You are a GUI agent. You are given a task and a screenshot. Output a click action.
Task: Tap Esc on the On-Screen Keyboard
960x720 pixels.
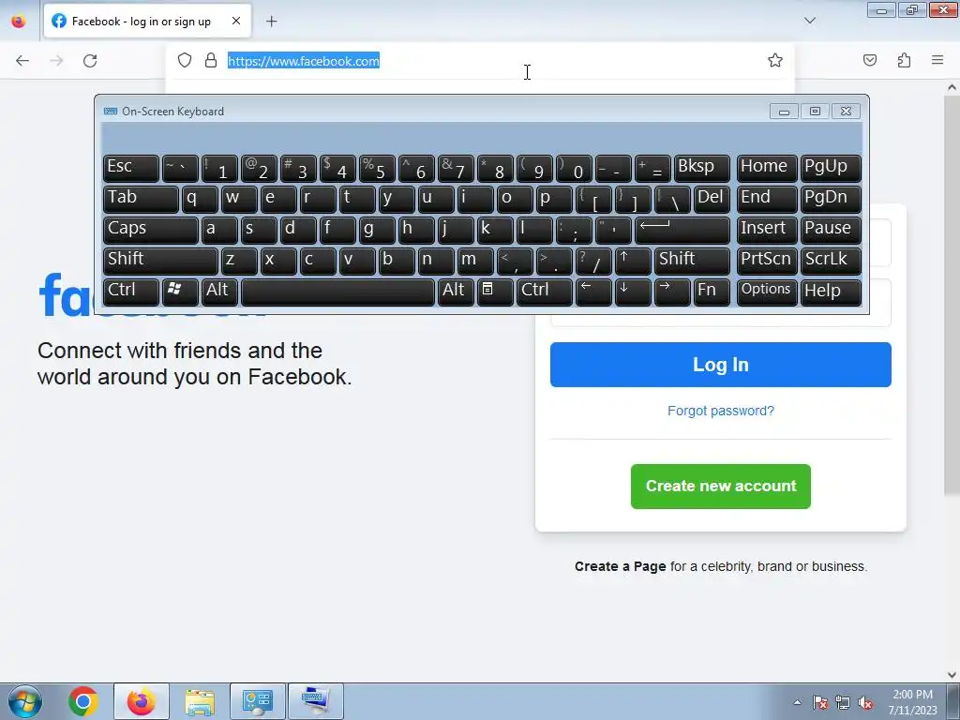(x=131, y=168)
